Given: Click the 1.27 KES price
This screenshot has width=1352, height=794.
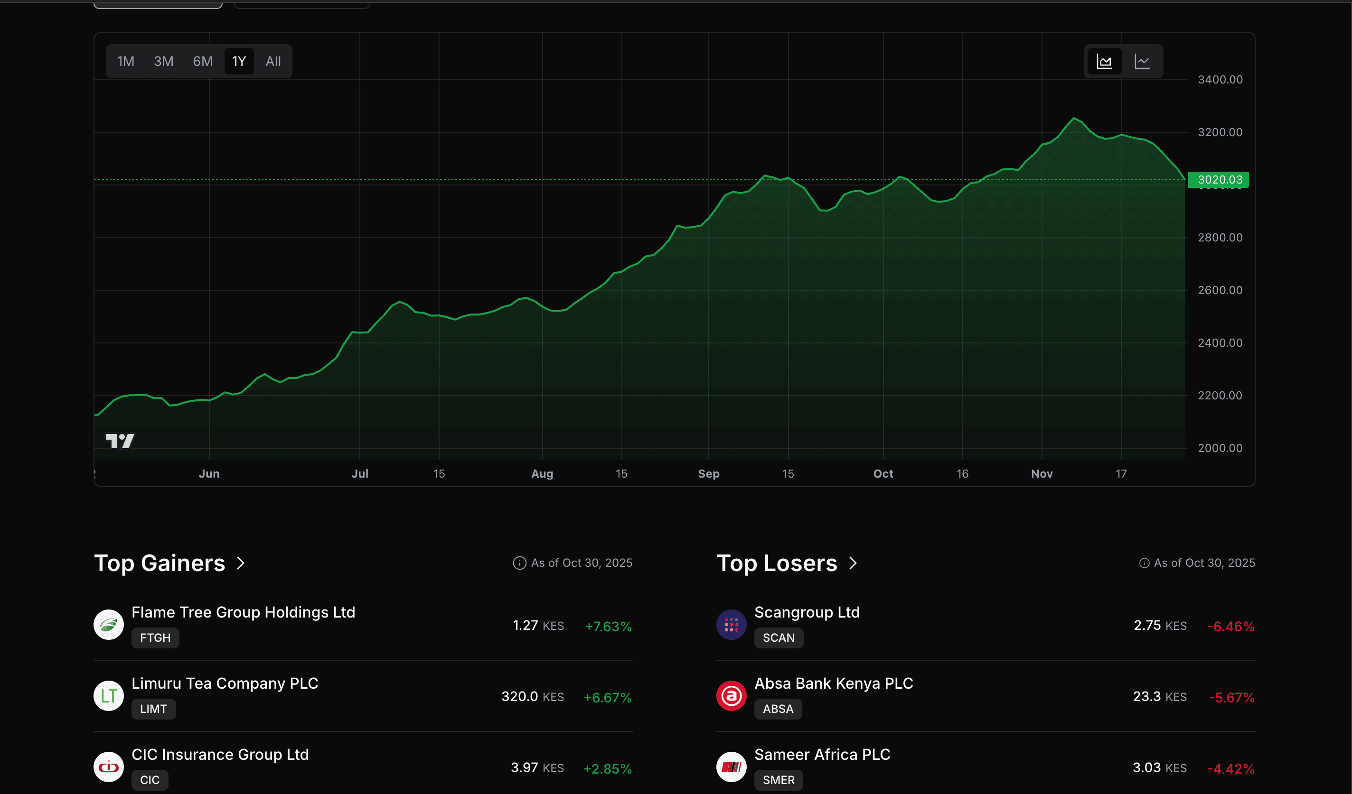Looking at the screenshot, I should pyautogui.click(x=538, y=626).
